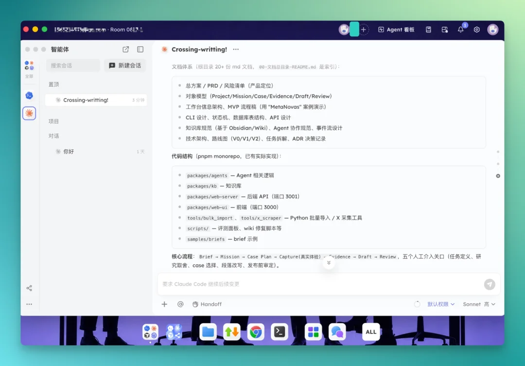Open the ellipsis menu beside Crossing-writting! title
525x366 pixels.
point(236,49)
